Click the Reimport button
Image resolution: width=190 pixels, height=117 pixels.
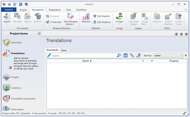click(53, 16)
